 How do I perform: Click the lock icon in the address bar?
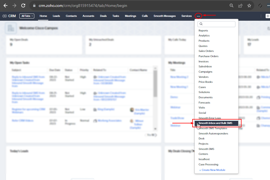point(34,6)
